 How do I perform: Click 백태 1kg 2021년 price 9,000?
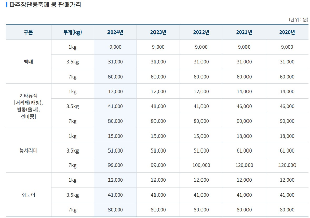point(244,47)
